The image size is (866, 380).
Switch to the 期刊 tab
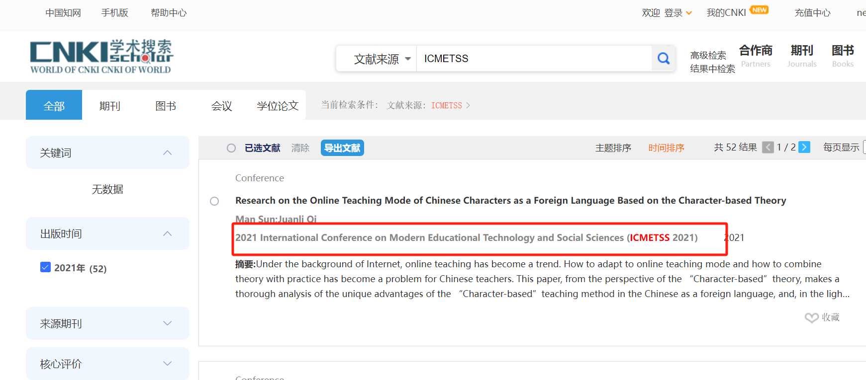110,106
